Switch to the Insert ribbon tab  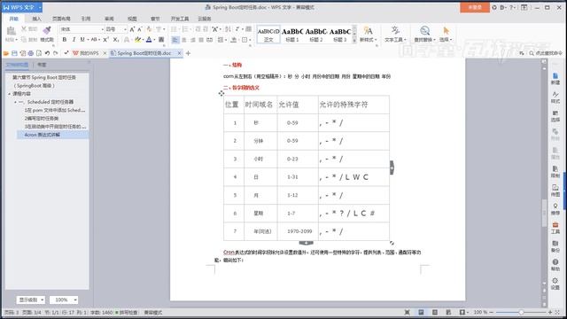pos(36,19)
